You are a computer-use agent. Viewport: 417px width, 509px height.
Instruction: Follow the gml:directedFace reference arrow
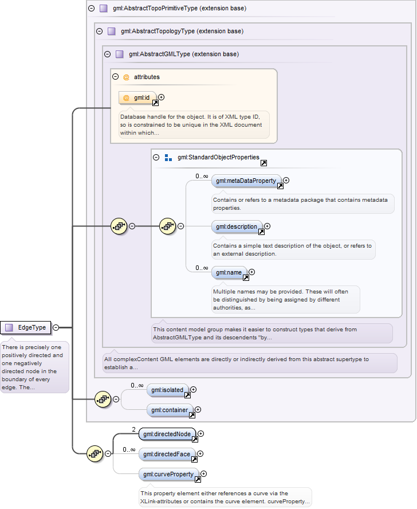(x=194, y=459)
